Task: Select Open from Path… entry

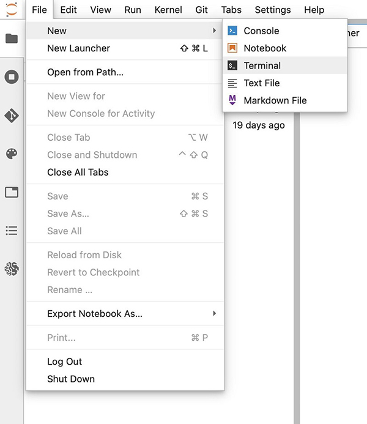Action: tap(125, 72)
